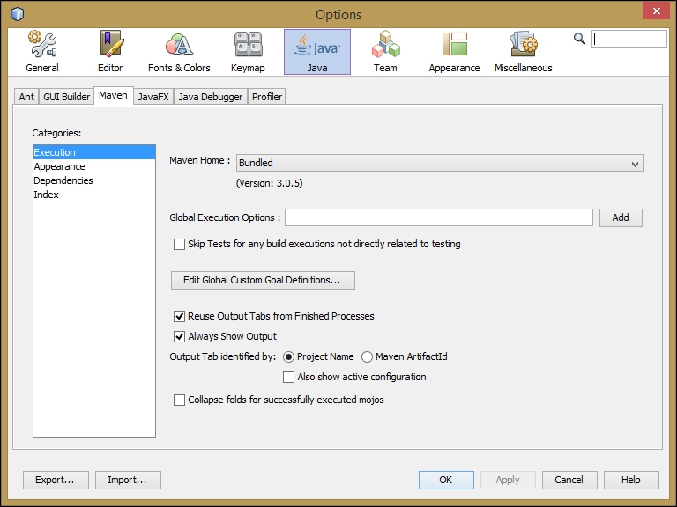
Task: Click the search magnifier icon
Action: pos(579,39)
